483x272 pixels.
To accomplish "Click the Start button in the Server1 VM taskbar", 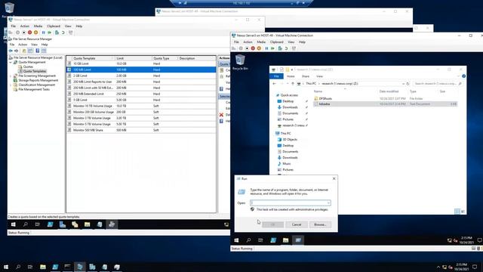I will (x=13, y=224).
